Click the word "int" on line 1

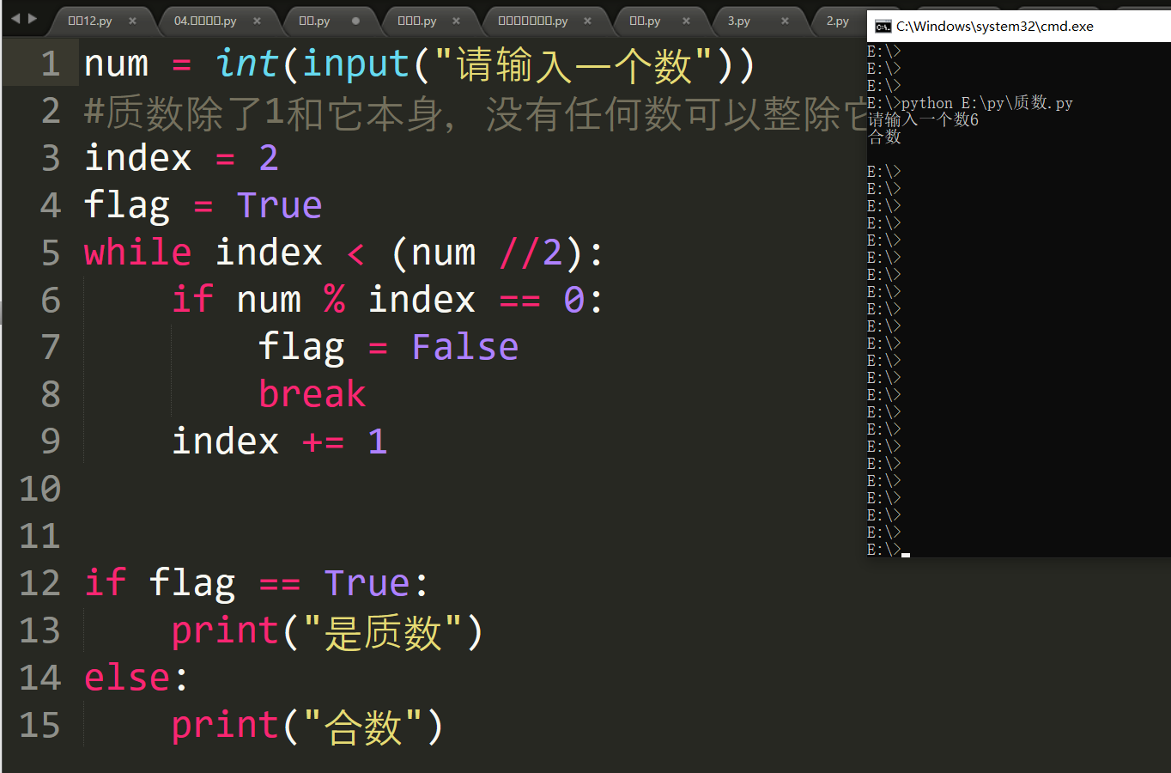point(246,64)
